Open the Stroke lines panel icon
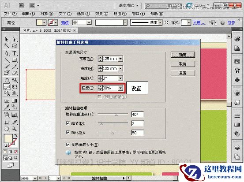Screen dimensions: 244x182 (x=237, y=115)
